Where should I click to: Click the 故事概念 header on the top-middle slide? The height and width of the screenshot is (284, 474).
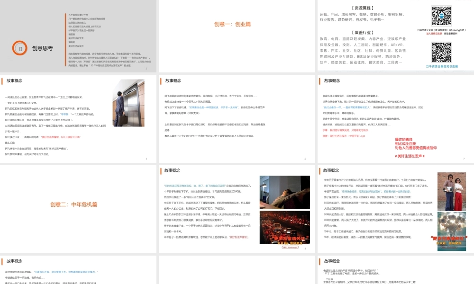point(173,80)
